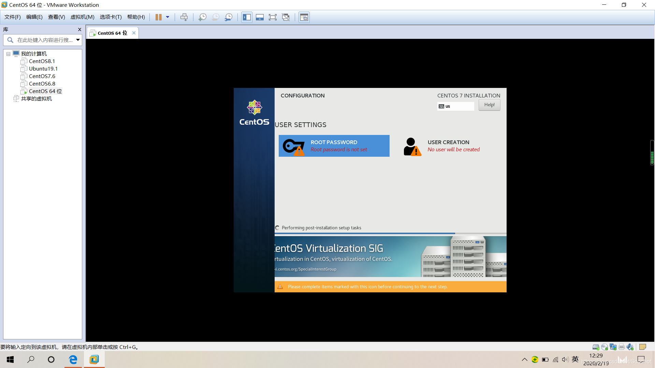
Task: Open the snapshot manager icon
Action: [229, 17]
